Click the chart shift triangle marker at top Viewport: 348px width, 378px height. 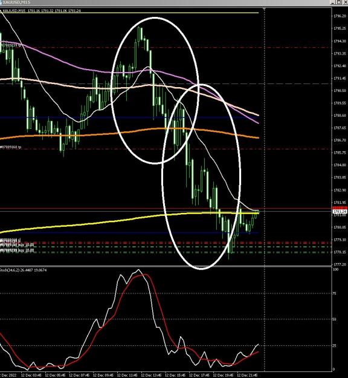264,9
